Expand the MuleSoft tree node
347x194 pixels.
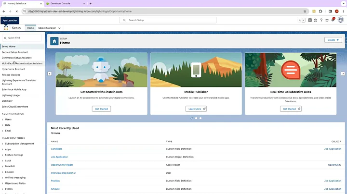(2, 167)
